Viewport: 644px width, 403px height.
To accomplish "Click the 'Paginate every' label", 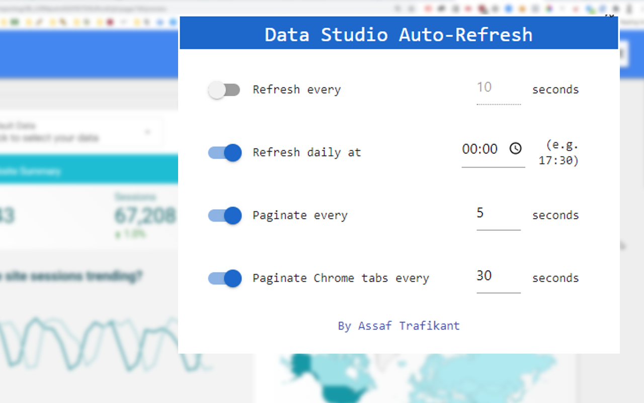I will pyautogui.click(x=300, y=216).
